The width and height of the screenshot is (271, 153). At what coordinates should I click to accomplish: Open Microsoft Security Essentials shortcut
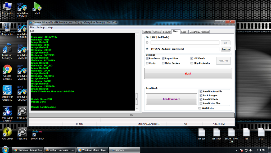tap(7, 51)
